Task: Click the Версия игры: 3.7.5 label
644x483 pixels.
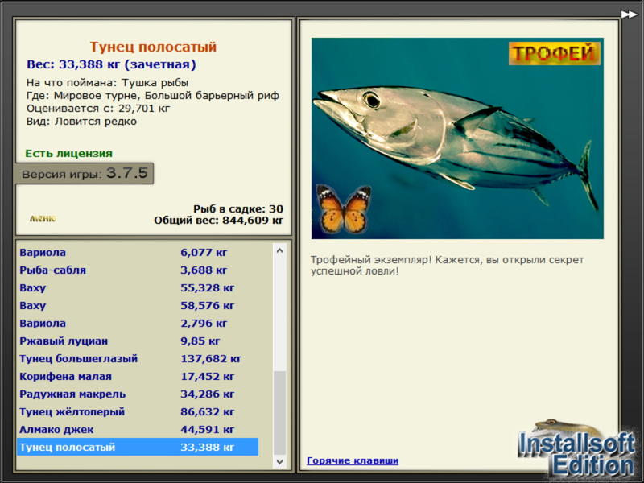Action: 85,173
